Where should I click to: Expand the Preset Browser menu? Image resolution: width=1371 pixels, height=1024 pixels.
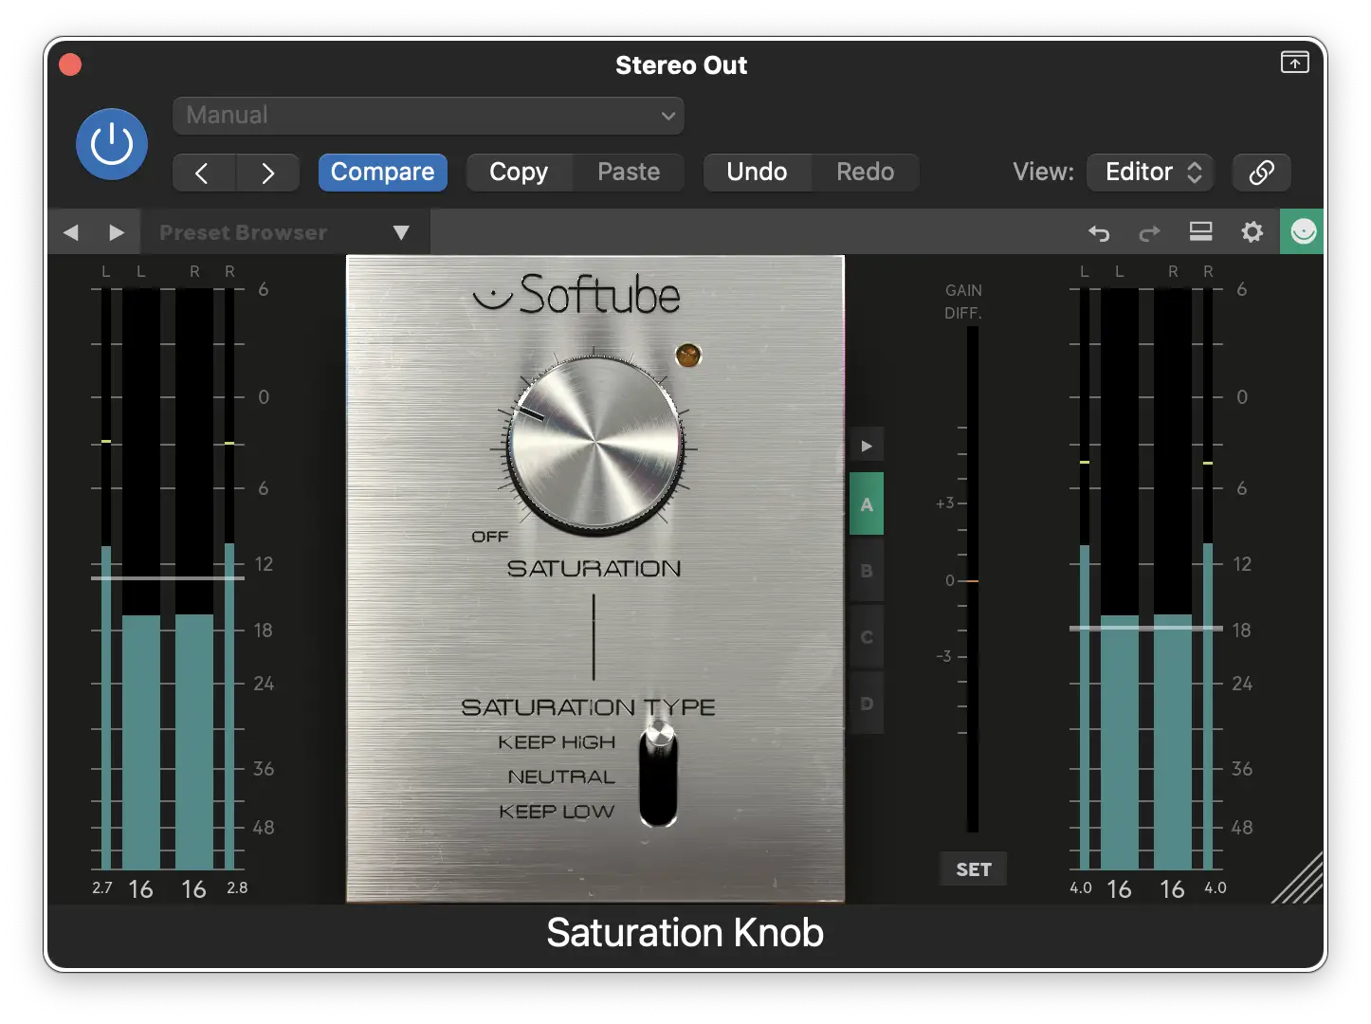pyautogui.click(x=401, y=232)
